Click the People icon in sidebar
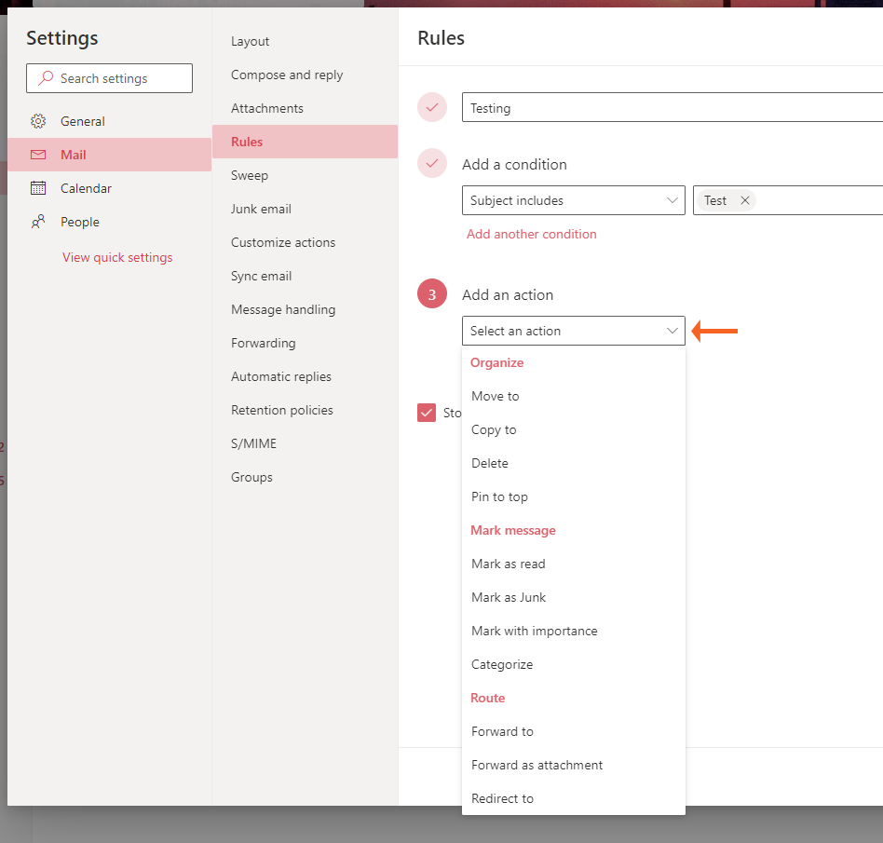Image resolution: width=883 pixels, height=843 pixels. (x=38, y=222)
